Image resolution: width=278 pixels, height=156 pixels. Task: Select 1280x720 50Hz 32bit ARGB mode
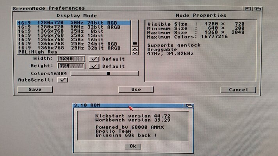coord(74,28)
